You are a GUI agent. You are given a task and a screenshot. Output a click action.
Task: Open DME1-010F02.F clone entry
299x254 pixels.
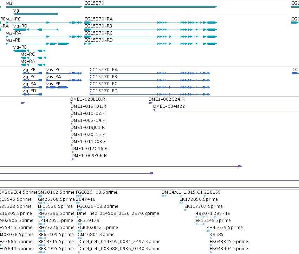coord(88,113)
